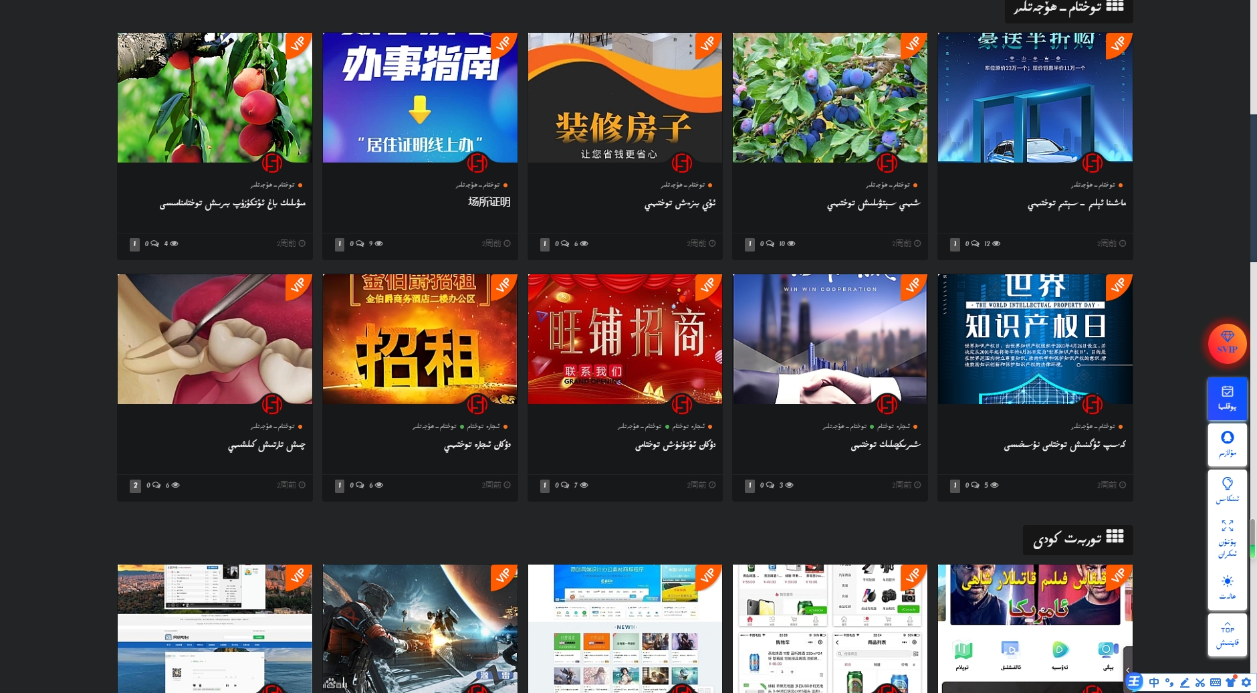Expand the collapsed side panel arrow

pos(1128,670)
